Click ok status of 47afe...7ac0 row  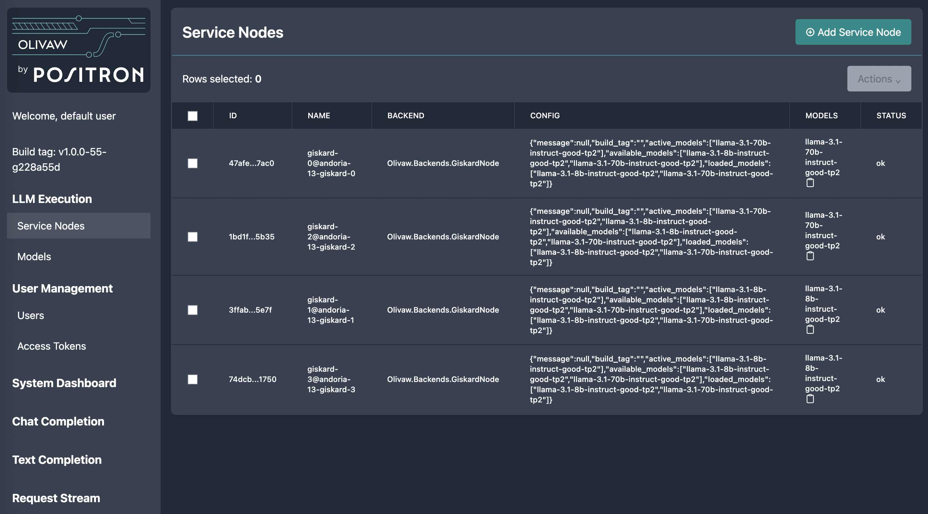click(x=880, y=163)
